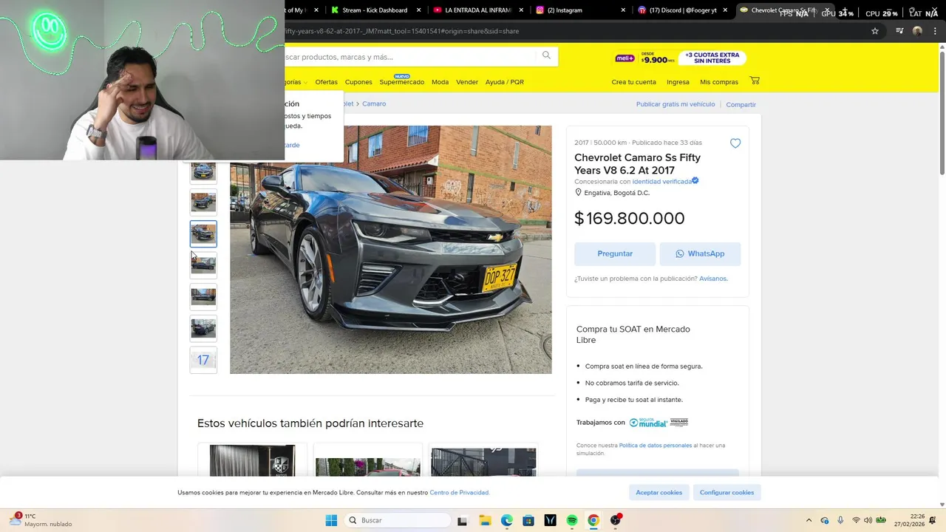The image size is (946, 532).
Task: Open the 17 more photos thumbnail
Action: [203, 360]
